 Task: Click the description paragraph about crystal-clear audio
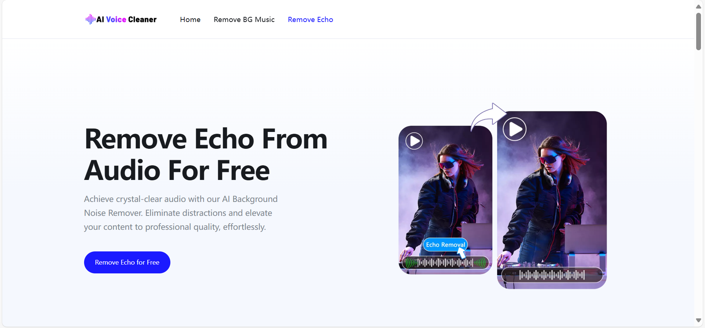(x=181, y=213)
